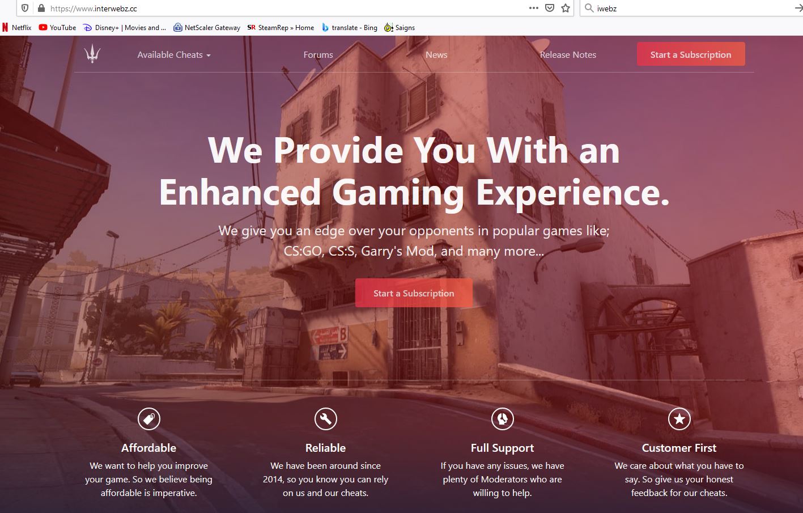803x513 pixels.
Task: Click the trident site logo
Action: [x=92, y=54]
